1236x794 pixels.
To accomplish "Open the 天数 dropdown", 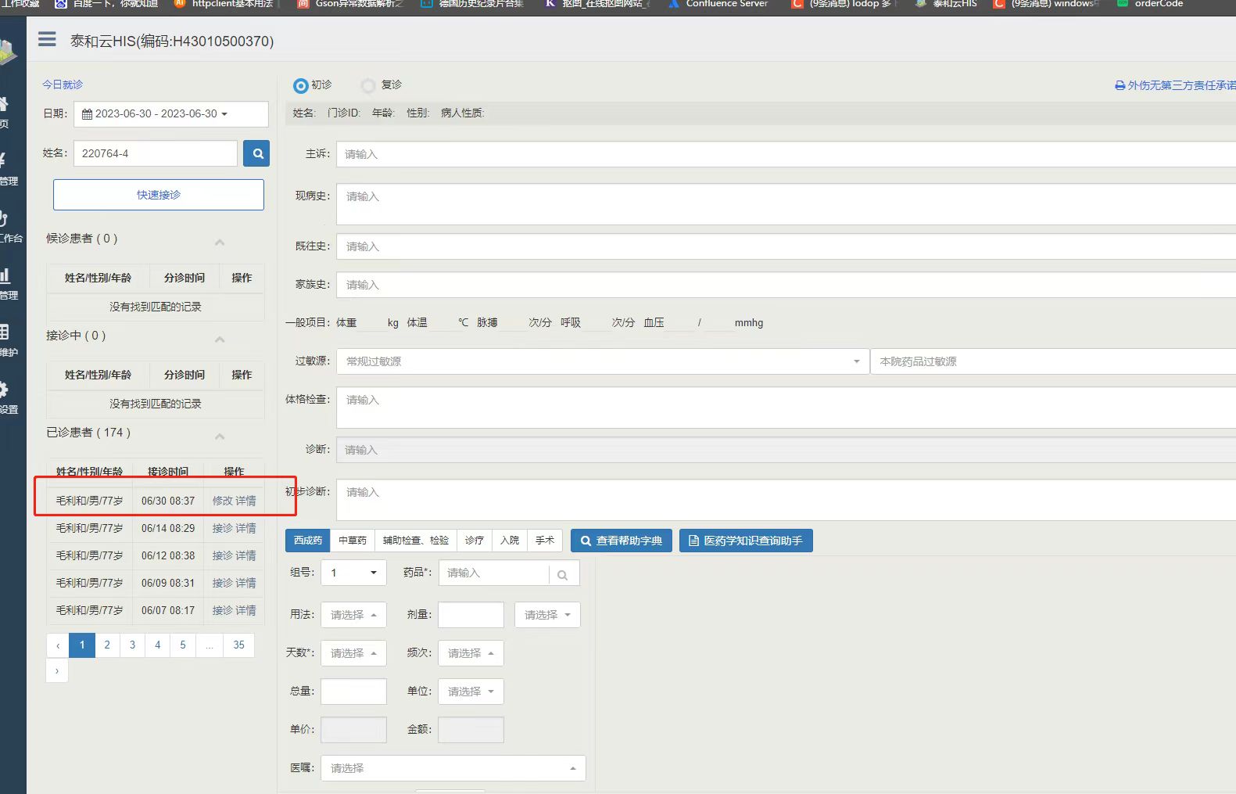I will [x=353, y=653].
